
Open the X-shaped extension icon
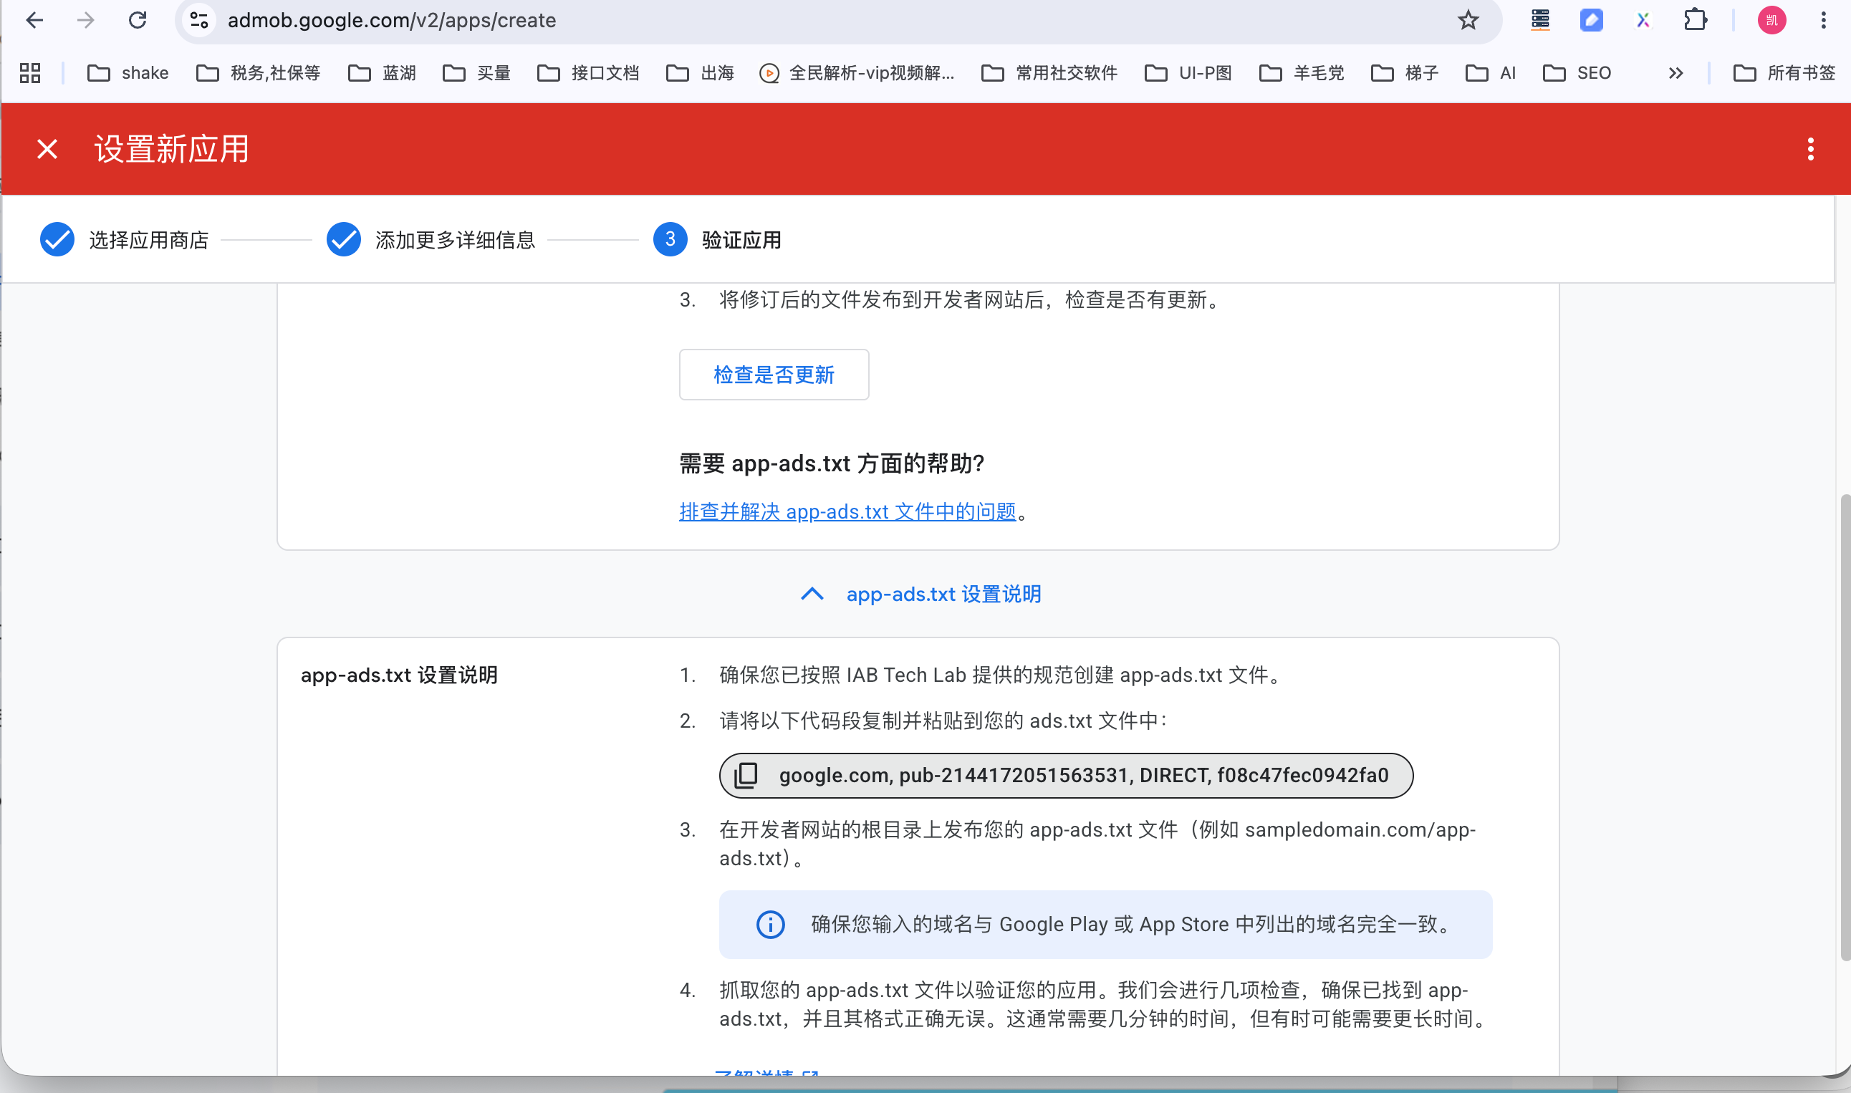coord(1643,20)
